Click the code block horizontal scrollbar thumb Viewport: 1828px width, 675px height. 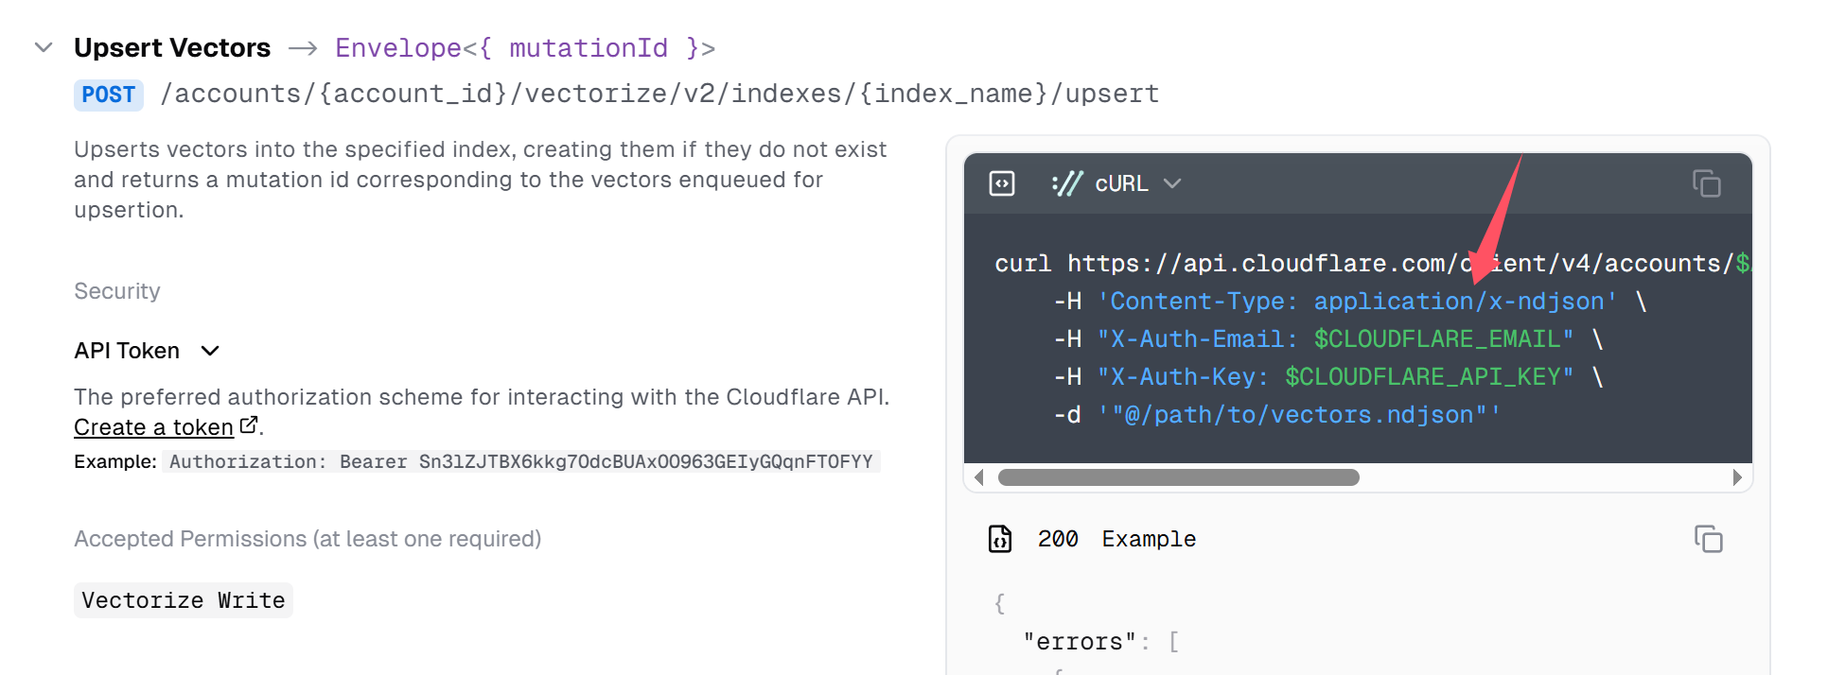pyautogui.click(x=1178, y=477)
